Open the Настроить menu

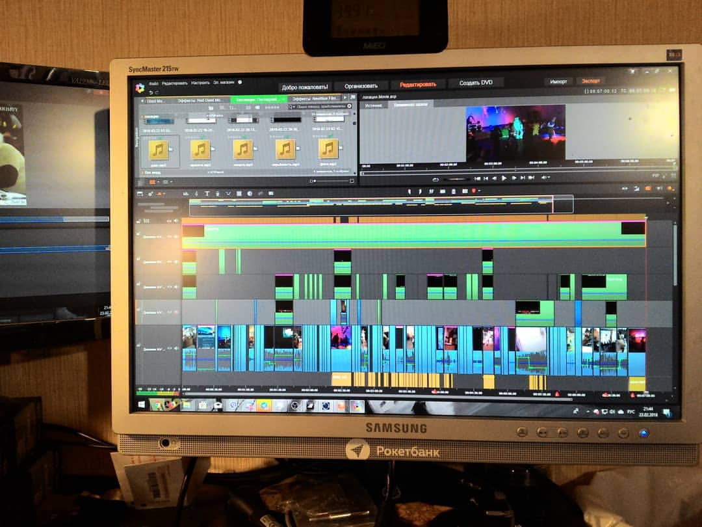[200, 83]
